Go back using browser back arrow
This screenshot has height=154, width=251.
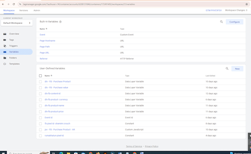tap(3, 4)
